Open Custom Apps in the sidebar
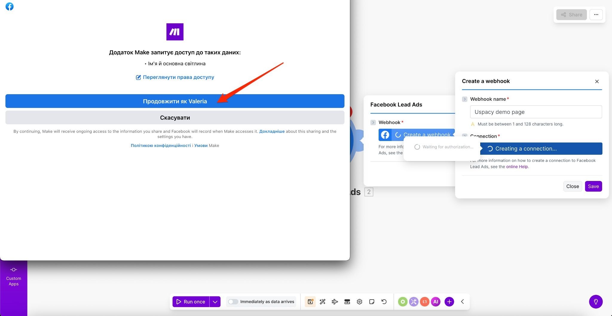Viewport: 612px width, 316px height. [13, 277]
